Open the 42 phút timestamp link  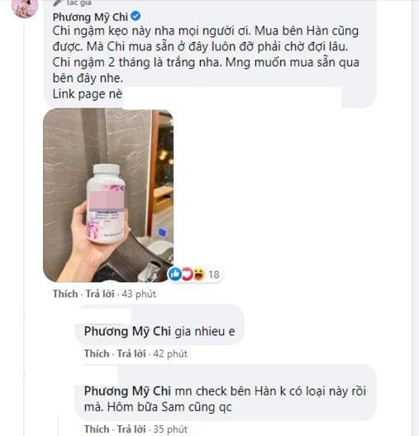pos(170,354)
